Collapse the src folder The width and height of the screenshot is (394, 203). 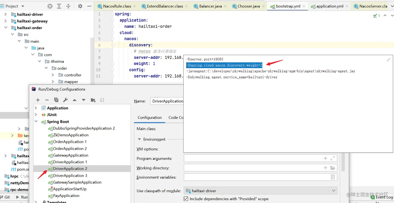pyautogui.click(x=12, y=34)
